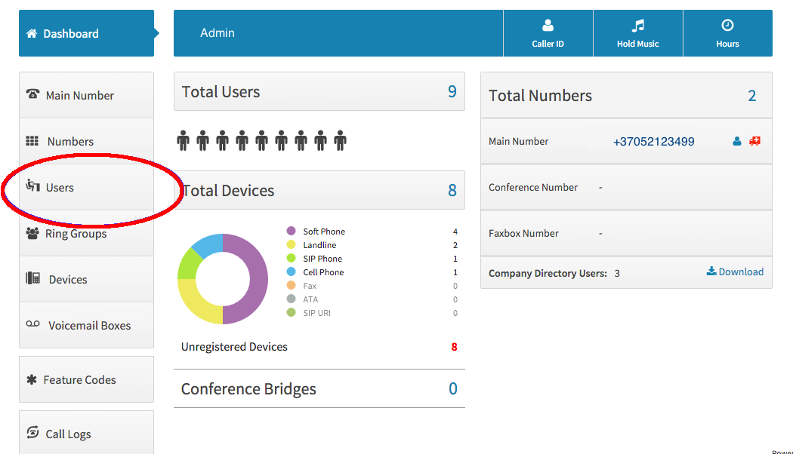Viewport: 793px width, 454px height.
Task: Select Ring Groups in the sidebar
Action: point(76,234)
